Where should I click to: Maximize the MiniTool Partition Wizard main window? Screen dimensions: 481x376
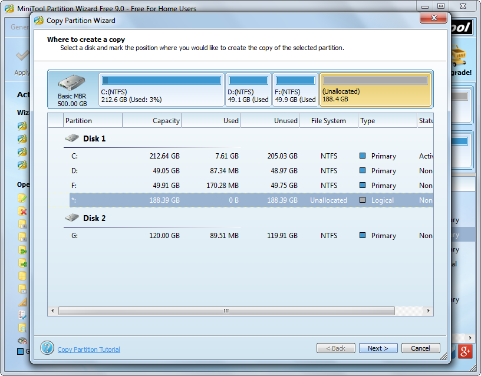tap(441, 6)
